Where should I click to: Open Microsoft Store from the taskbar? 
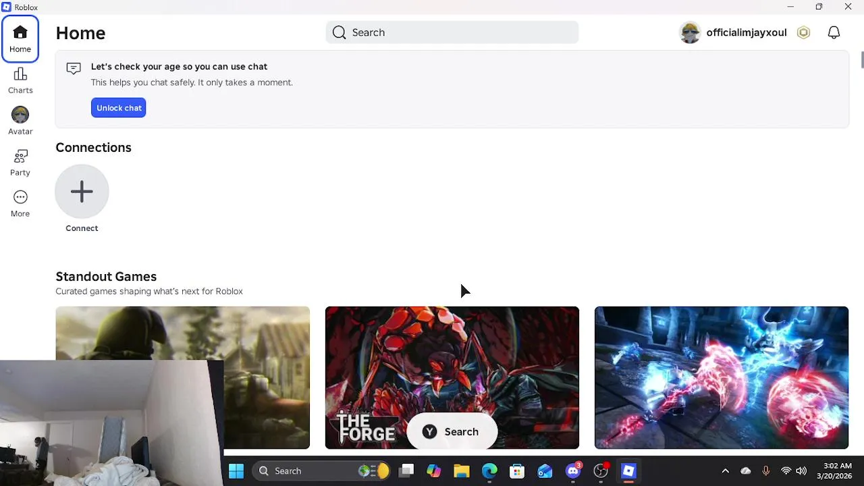click(517, 471)
